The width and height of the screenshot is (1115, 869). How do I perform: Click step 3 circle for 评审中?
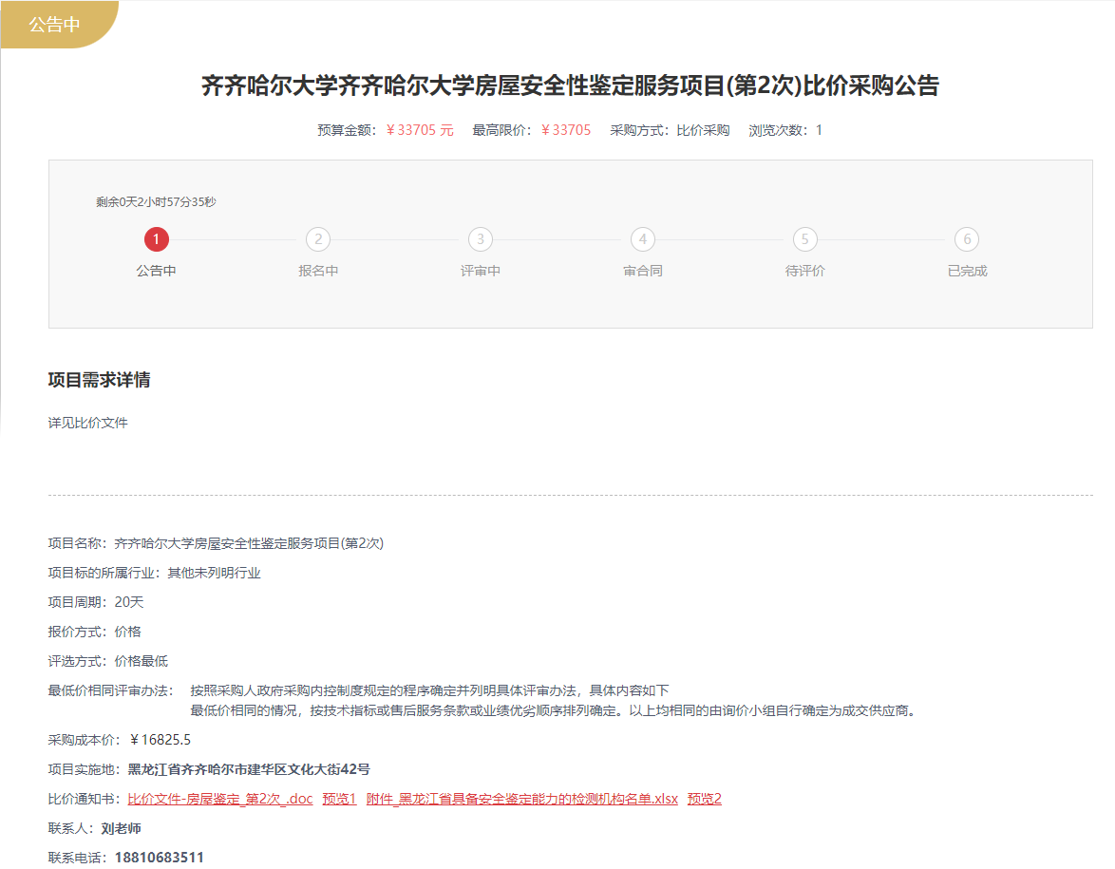pos(481,239)
